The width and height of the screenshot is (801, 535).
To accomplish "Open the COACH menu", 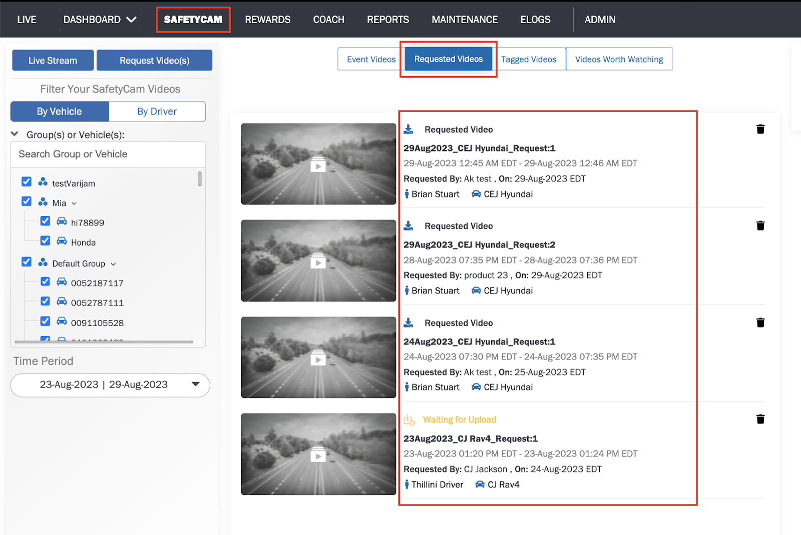I will coord(328,19).
